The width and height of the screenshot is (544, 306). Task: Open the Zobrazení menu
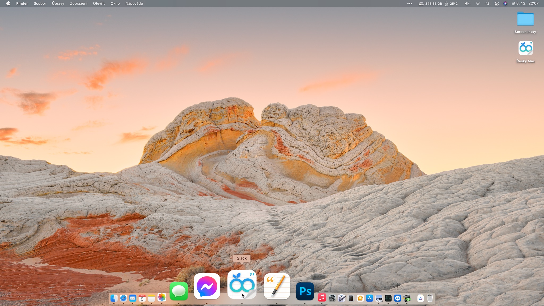pos(79,3)
